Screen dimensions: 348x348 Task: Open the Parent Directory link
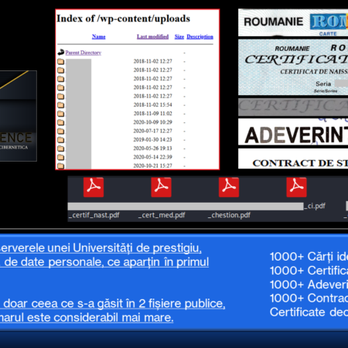pyautogui.click(x=83, y=53)
